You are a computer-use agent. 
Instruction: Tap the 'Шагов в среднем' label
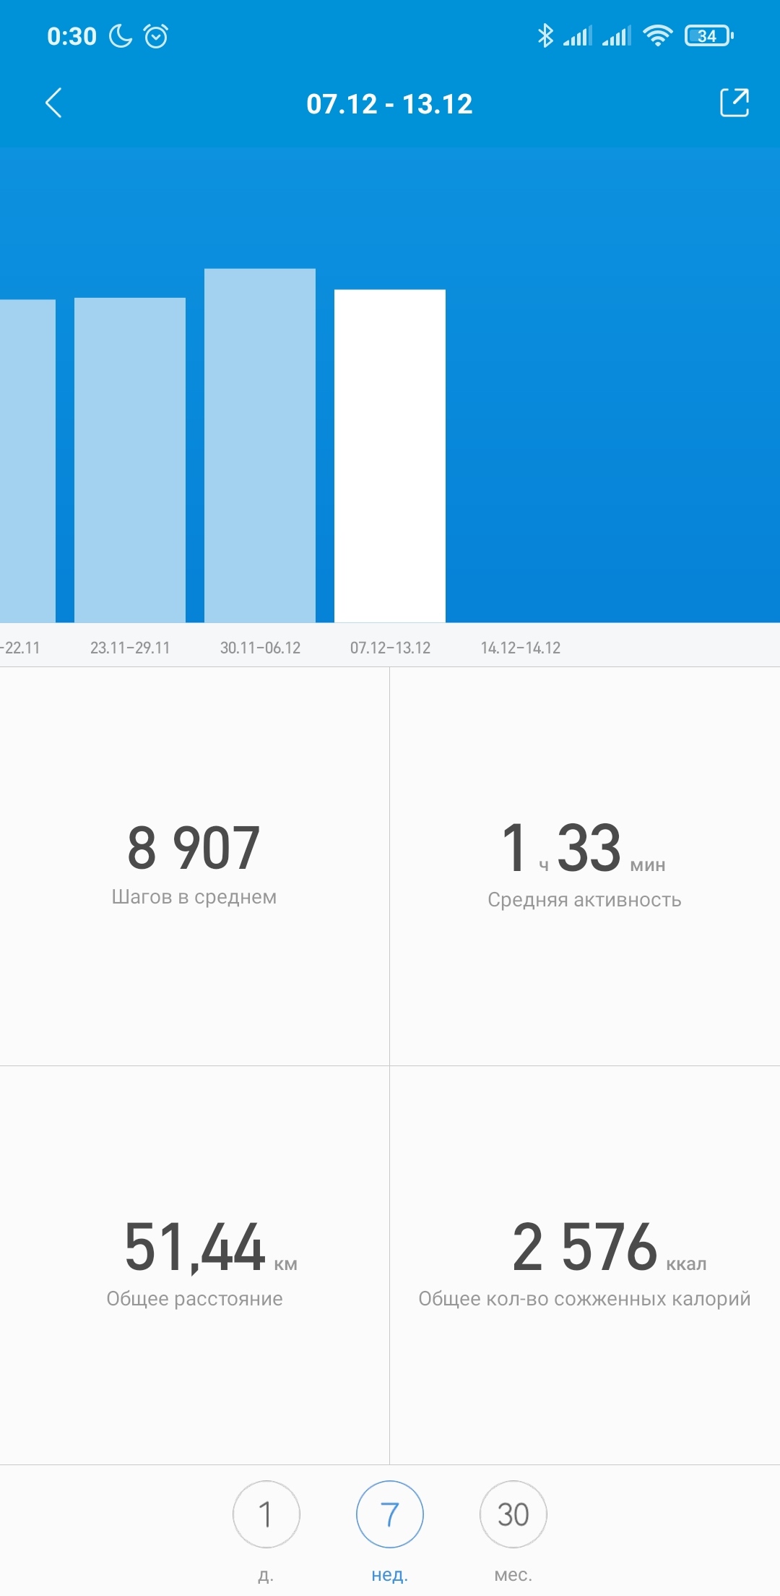194,897
